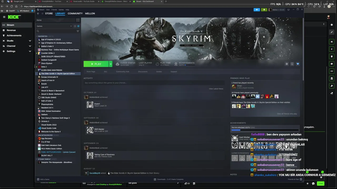This screenshot has width=337, height=189.
Task: Click the Steam back navigation arrow
Action: (x=38, y=13)
